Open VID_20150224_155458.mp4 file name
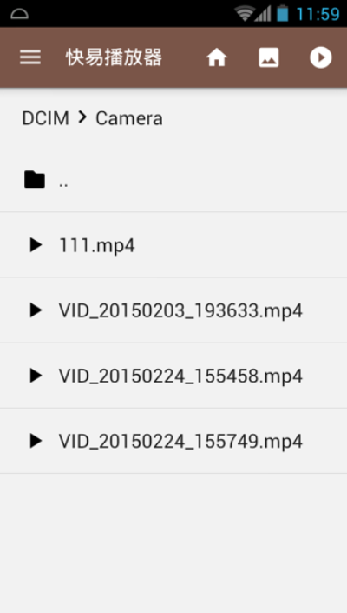The width and height of the screenshot is (347, 613). pos(180,376)
